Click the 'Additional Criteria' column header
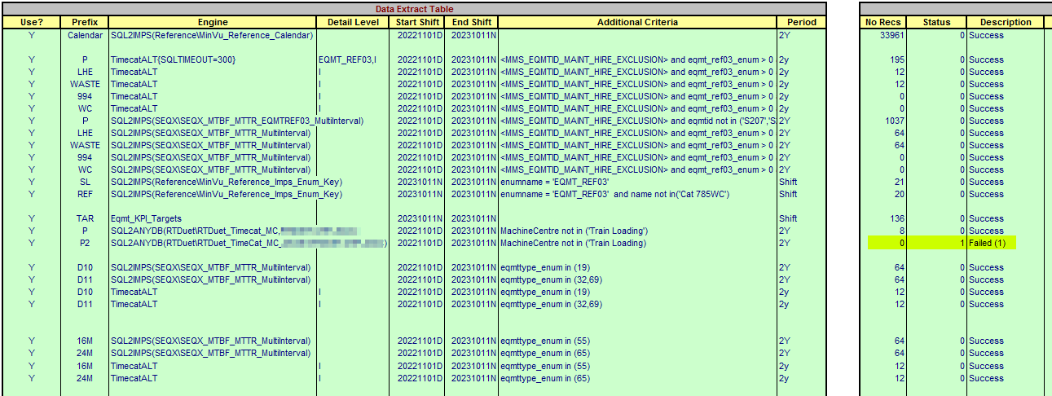This screenshot has width=1052, height=396. 636,22
